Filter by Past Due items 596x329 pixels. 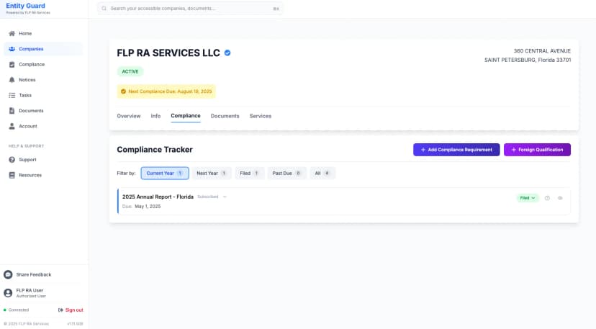coord(286,173)
